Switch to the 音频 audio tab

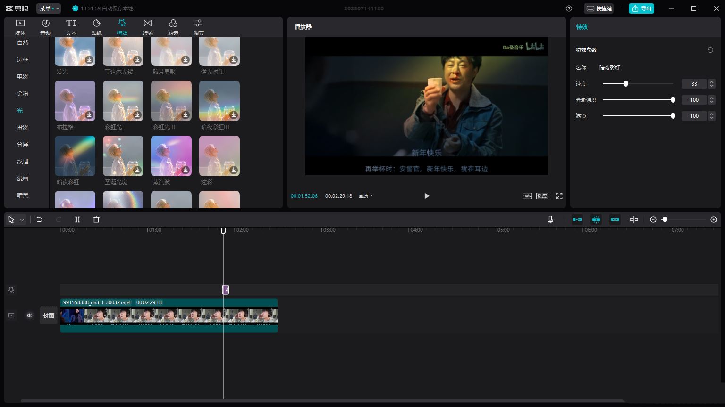coord(45,27)
